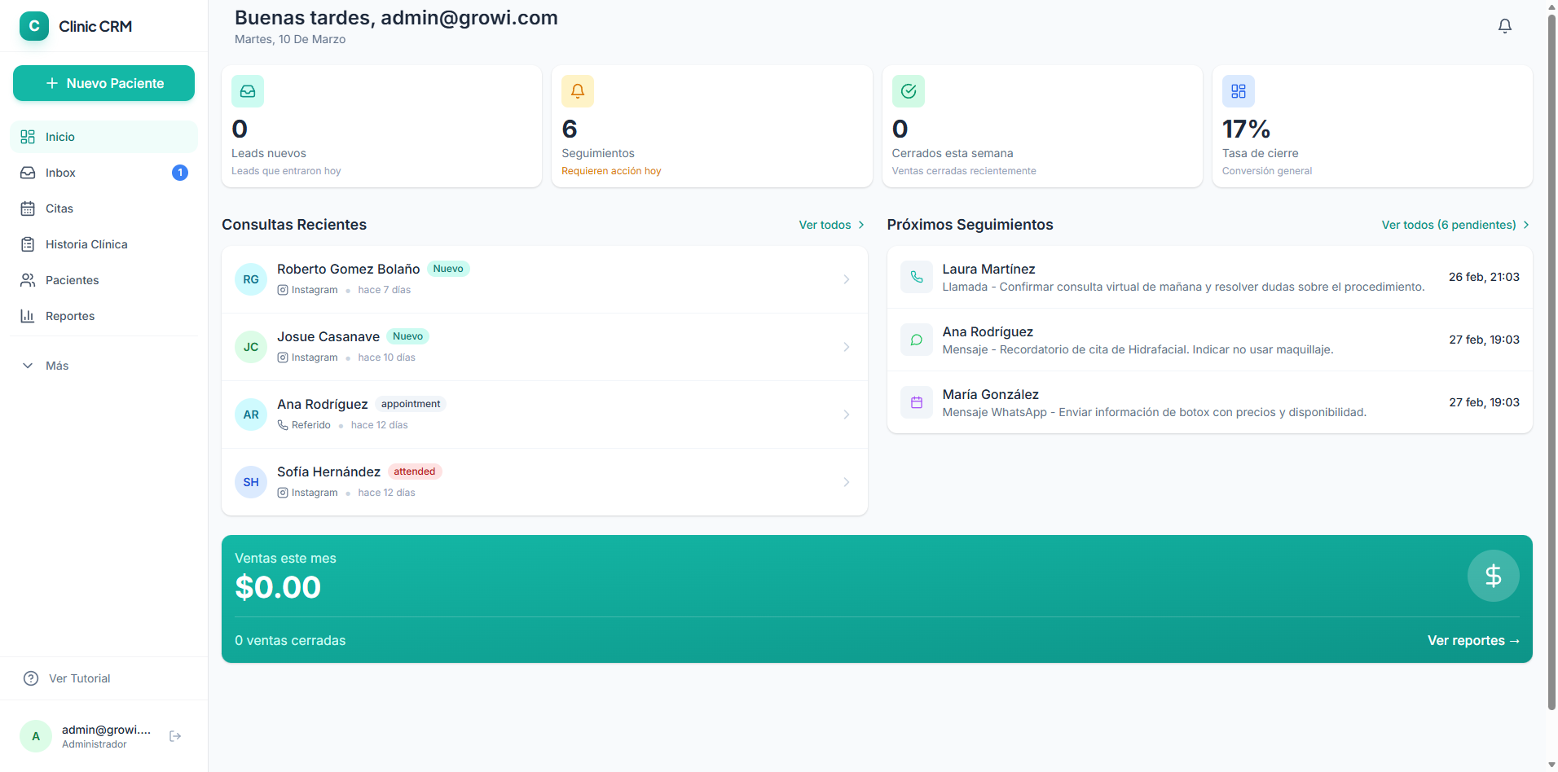Click Requieren acción hoy text
The width and height of the screenshot is (1558, 772).
pos(611,171)
